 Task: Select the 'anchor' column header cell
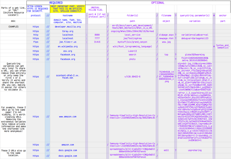point(223,16)
